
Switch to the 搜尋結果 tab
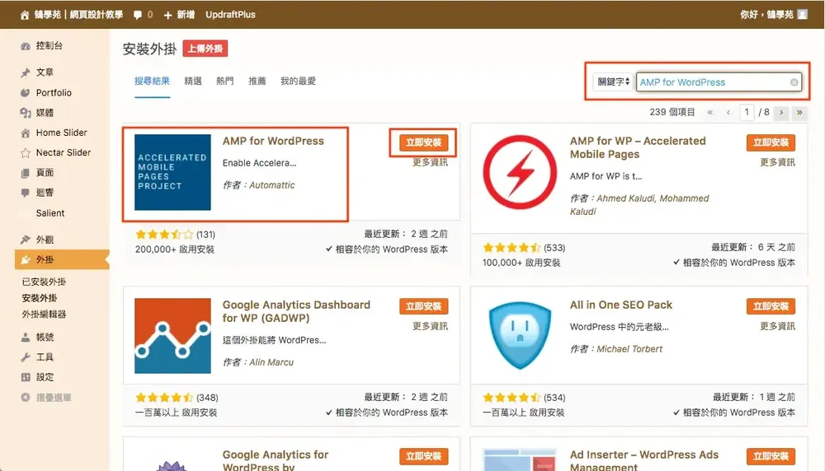[152, 81]
